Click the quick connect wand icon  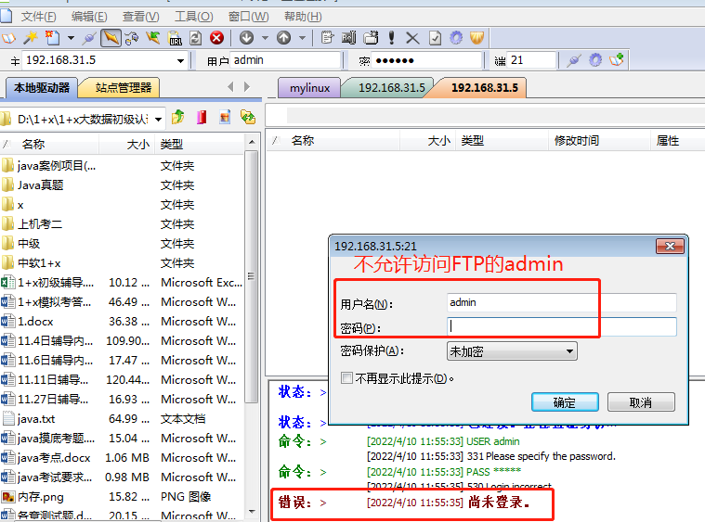[x=31, y=38]
